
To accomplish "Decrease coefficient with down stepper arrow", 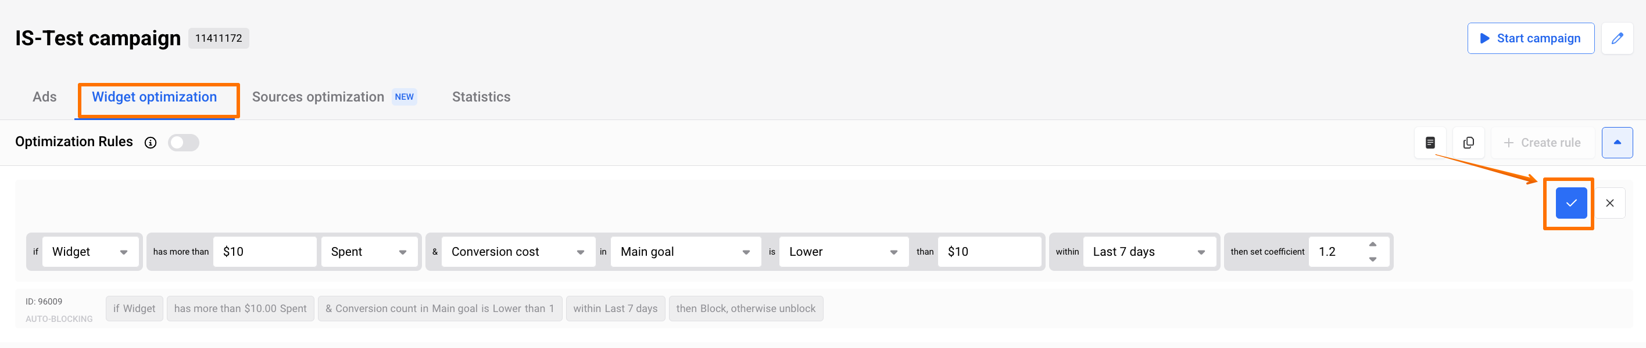I will [1372, 259].
